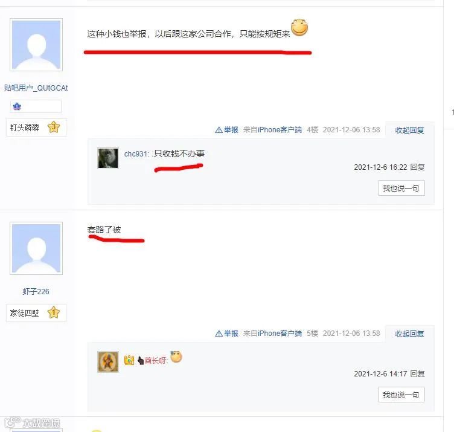Screen dimensions: 454x432
Task: Open chc931 username link in reply
Action: click(136, 154)
